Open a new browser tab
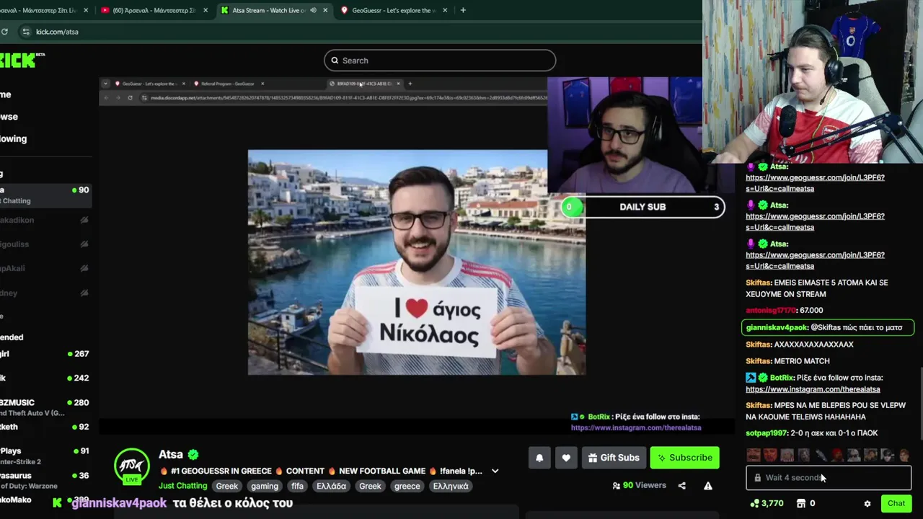Image resolution: width=923 pixels, height=519 pixels. tap(463, 10)
